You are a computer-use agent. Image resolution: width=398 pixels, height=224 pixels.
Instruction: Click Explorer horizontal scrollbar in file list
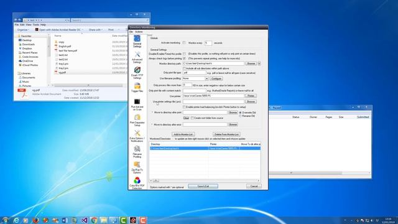[88, 85]
